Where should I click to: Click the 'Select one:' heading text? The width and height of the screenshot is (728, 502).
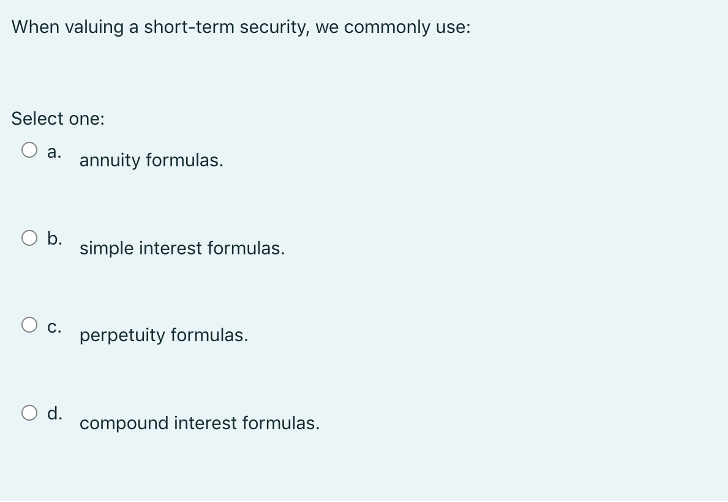coord(58,119)
